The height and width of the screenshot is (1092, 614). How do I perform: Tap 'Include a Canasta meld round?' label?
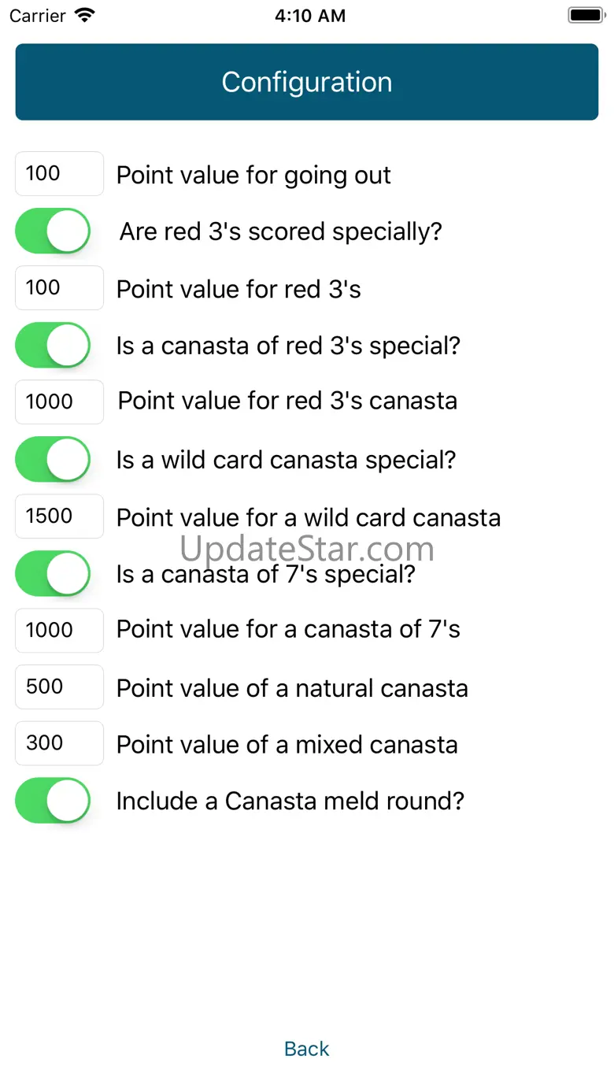pyautogui.click(x=290, y=801)
